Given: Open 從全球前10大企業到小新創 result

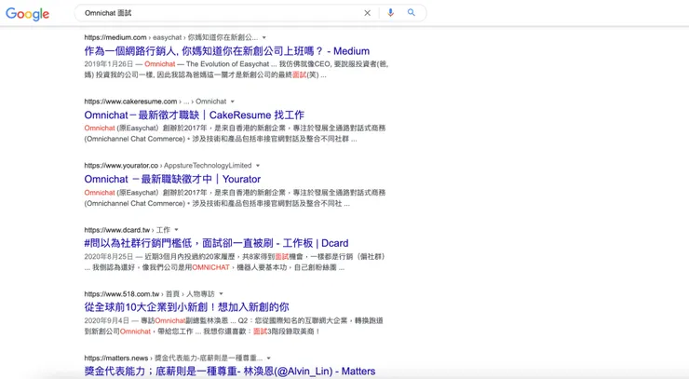Looking at the screenshot, I should point(187,307).
